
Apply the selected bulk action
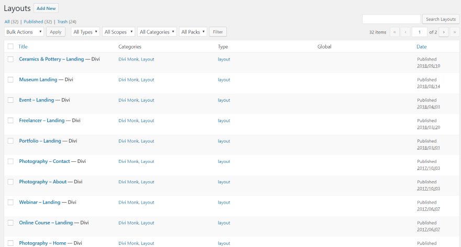56,32
